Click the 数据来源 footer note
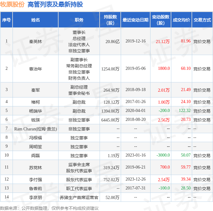 pos(49,208)
